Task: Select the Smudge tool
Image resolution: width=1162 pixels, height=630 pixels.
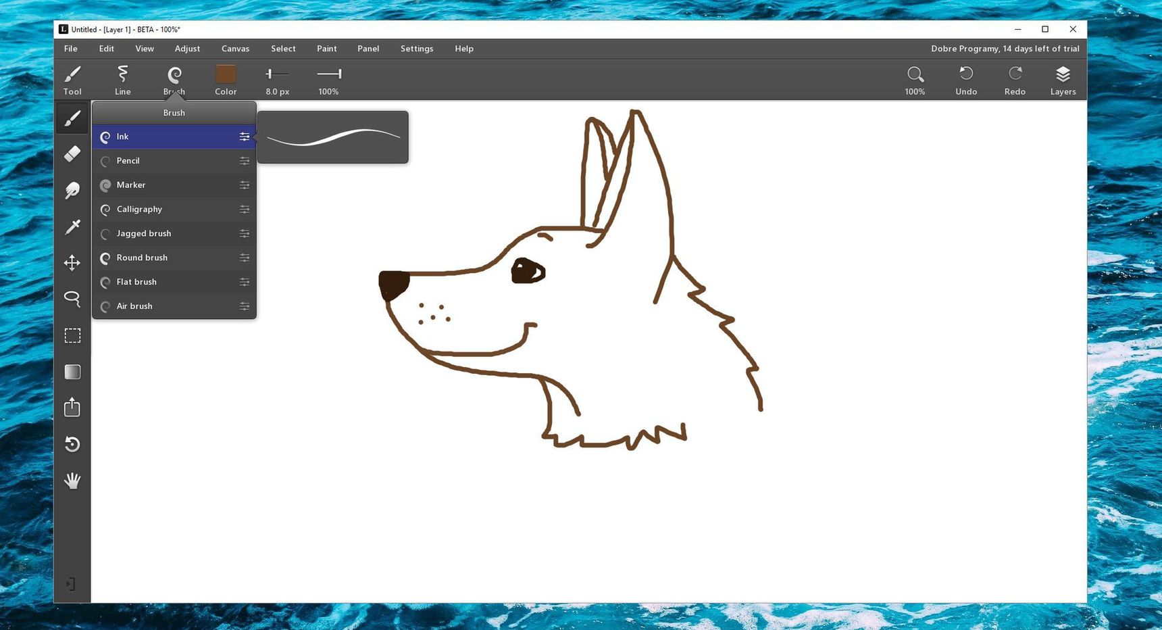Action: pos(72,191)
